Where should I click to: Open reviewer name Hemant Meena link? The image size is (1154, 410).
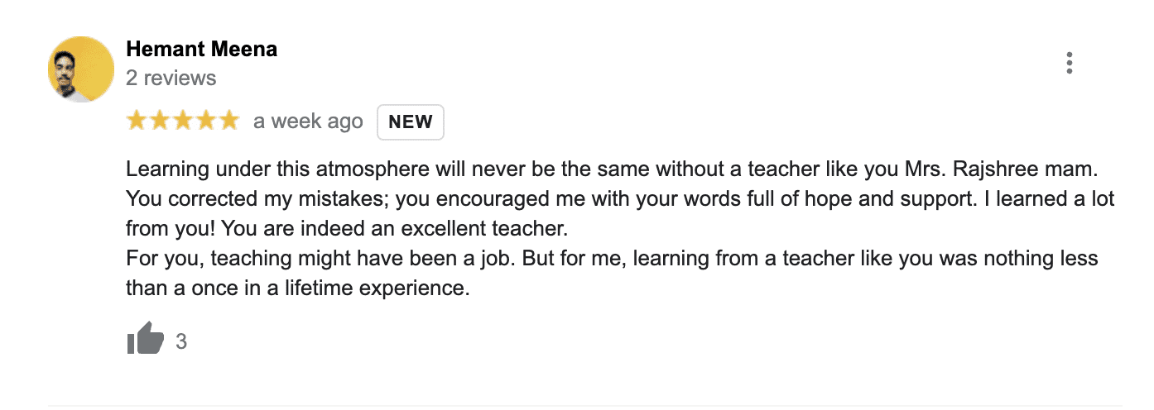coord(201,49)
